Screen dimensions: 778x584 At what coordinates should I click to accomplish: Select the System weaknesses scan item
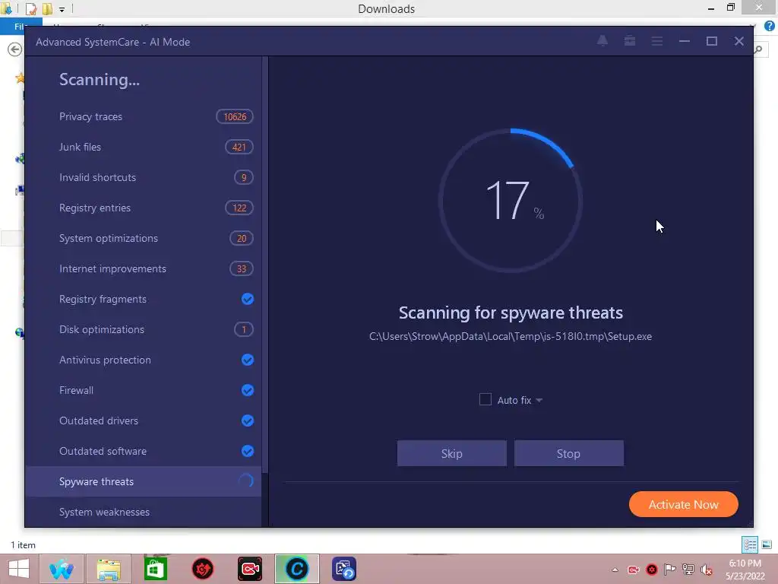click(x=143, y=512)
